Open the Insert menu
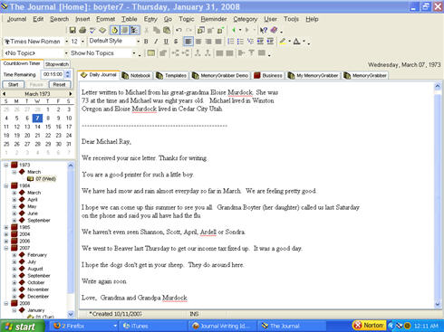This screenshot has width=444, height=332. click(x=82, y=19)
